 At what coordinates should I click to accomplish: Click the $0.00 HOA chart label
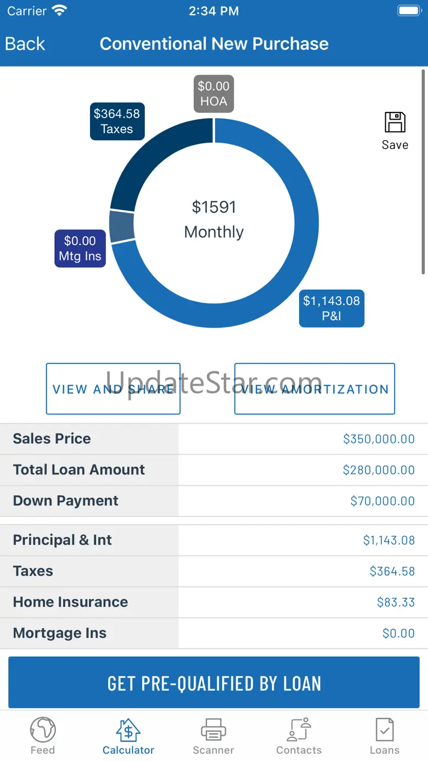pyautogui.click(x=213, y=94)
